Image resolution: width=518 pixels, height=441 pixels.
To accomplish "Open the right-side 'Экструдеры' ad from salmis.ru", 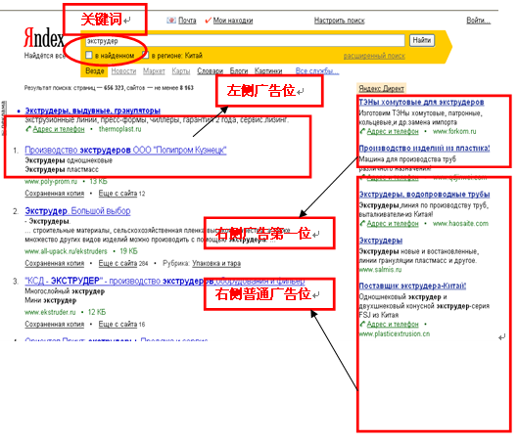I will pos(381,241).
